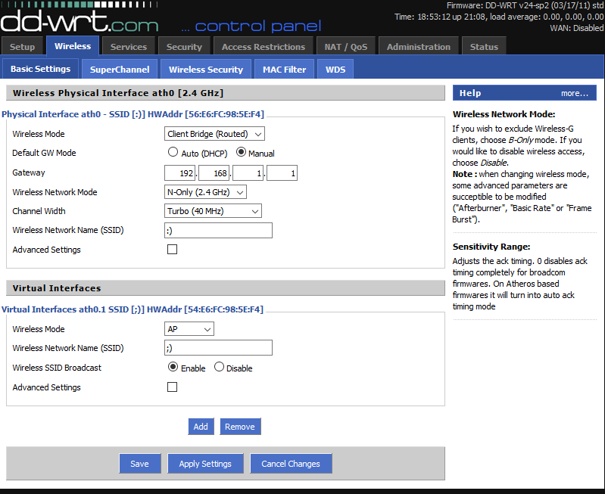Open the NAT / QoS tab
Screen dimensions: 605x494
(346, 47)
